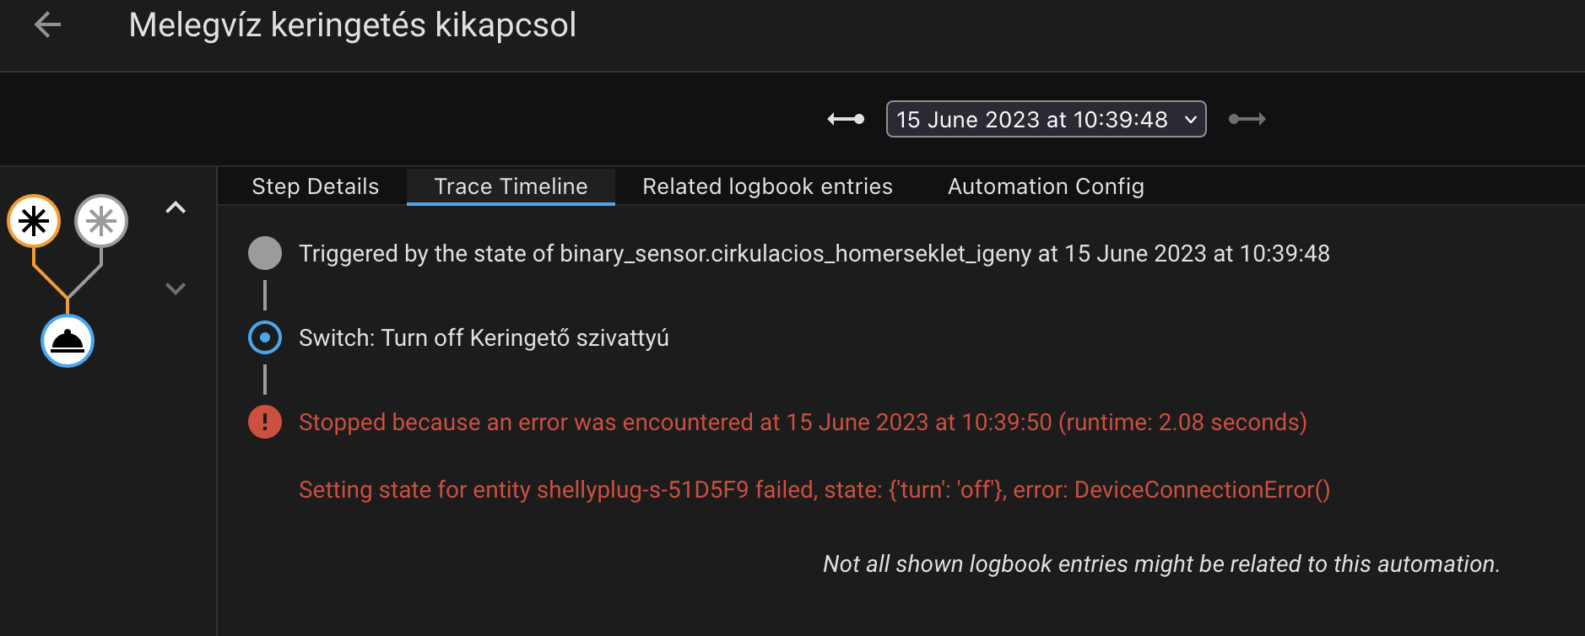
Task: Click the Triggered by binary_sensor state entry
Action: [814, 254]
